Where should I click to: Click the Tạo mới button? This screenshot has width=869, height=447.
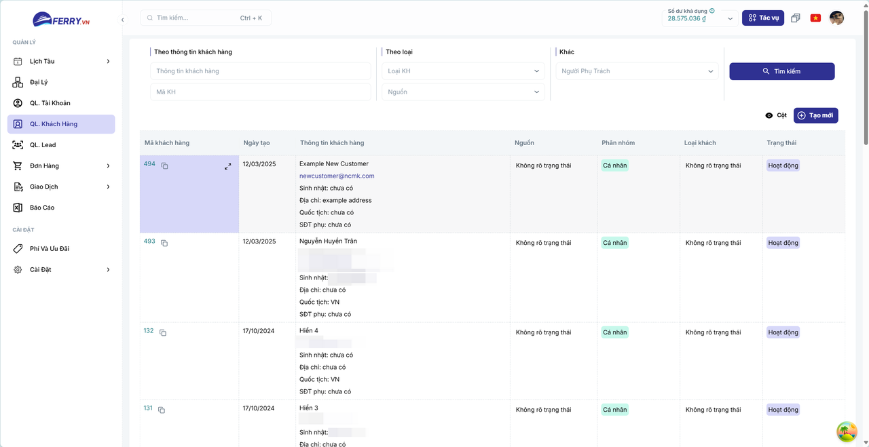tap(816, 115)
